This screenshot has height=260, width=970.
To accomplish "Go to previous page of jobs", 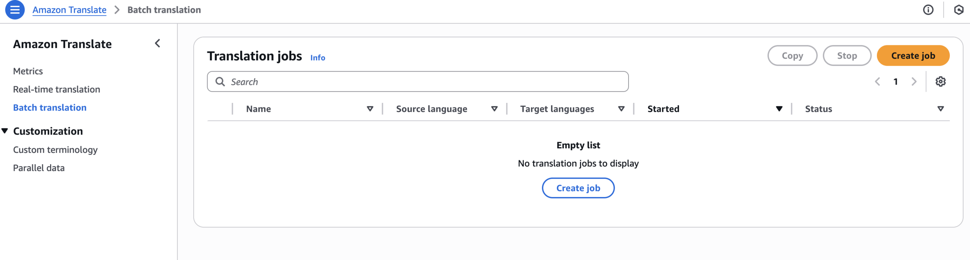I will 878,82.
